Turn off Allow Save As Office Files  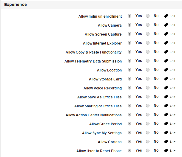[148, 97]
